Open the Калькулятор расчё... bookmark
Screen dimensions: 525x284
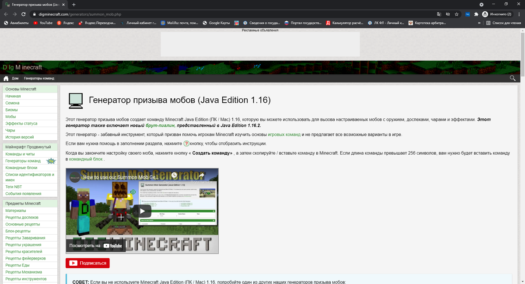[x=345, y=23]
